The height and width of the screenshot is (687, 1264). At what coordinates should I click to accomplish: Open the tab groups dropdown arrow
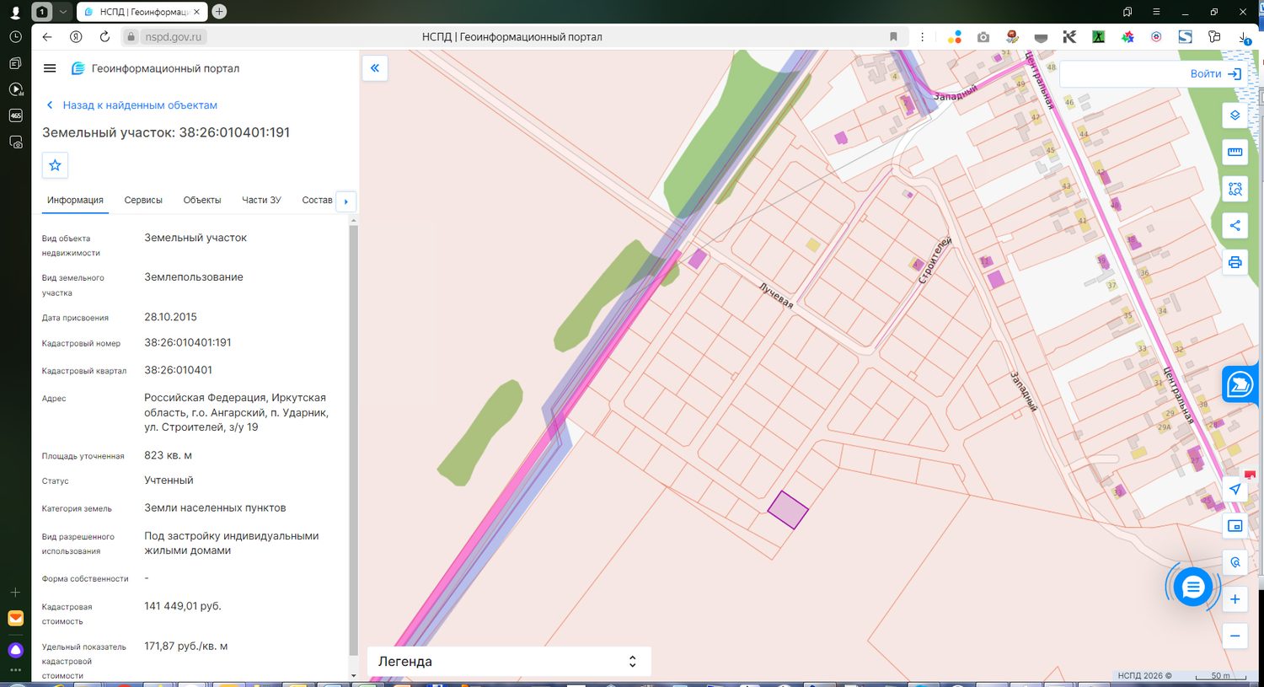(x=62, y=12)
